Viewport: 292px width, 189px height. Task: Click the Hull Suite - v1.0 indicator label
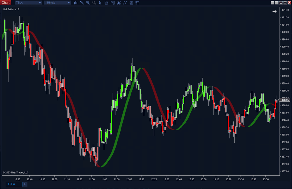(x=11, y=9)
